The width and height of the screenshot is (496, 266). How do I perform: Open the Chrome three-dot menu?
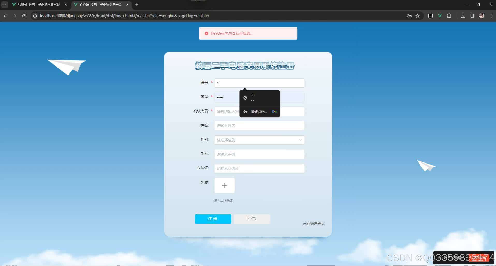pos(491,16)
